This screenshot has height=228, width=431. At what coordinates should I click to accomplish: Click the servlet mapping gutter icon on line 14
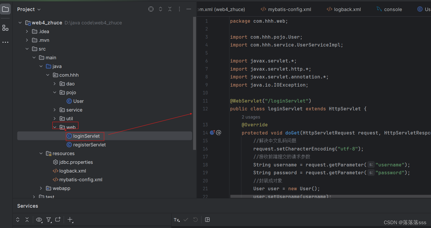(212, 132)
